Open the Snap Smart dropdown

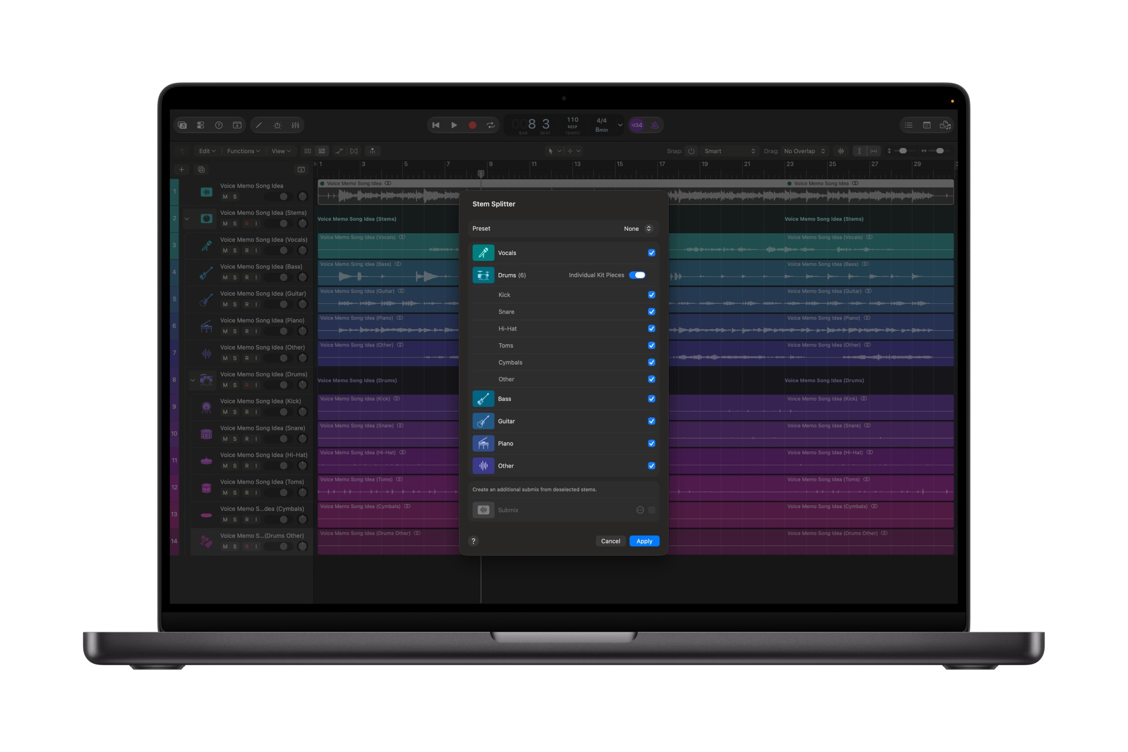[x=730, y=151]
